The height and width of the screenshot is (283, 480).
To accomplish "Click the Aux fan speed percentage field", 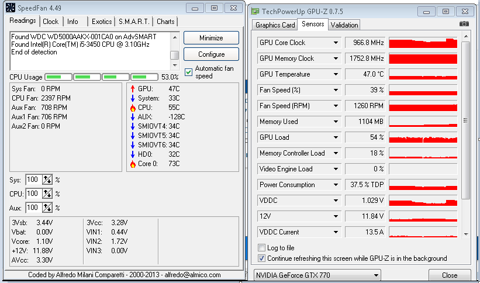I will click(34, 208).
